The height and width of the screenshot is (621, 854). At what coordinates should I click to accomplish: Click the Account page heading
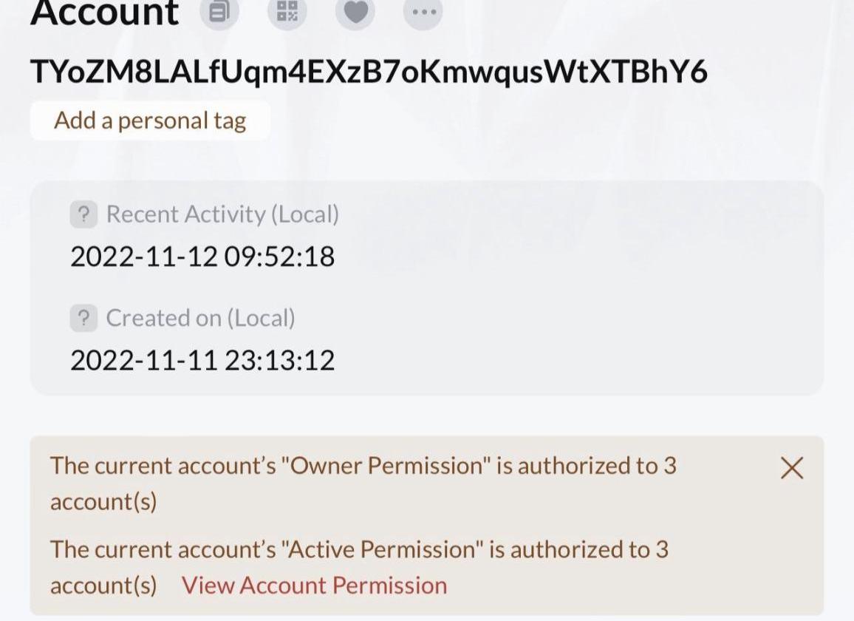105,13
